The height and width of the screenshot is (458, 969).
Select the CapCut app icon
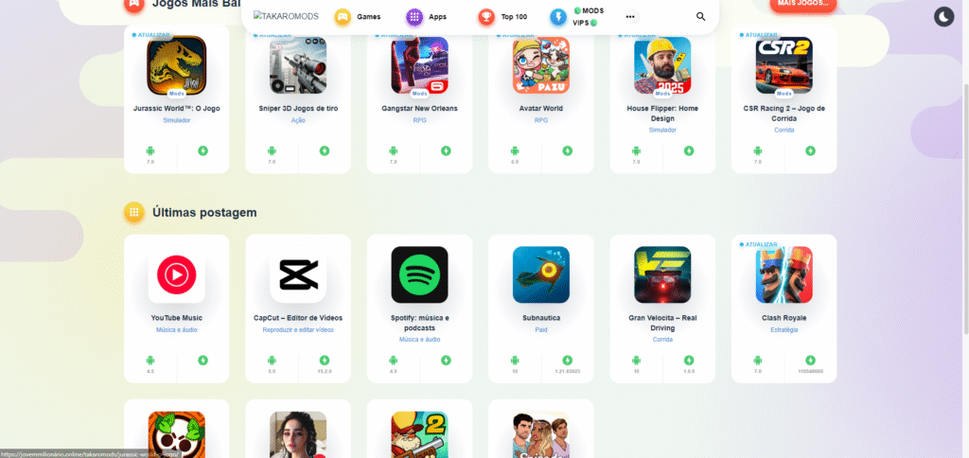[298, 274]
